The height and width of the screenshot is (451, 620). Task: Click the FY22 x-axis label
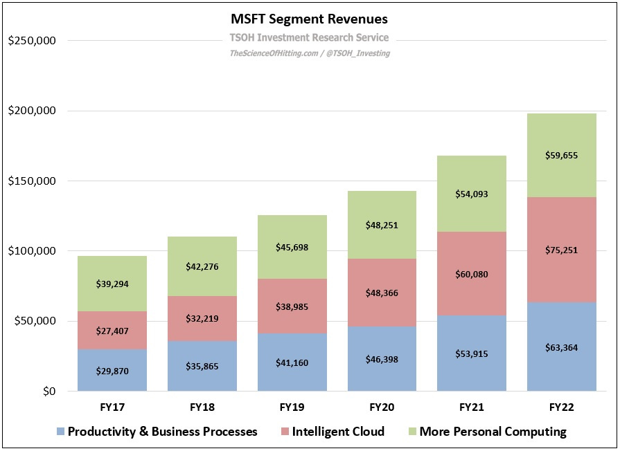562,407
